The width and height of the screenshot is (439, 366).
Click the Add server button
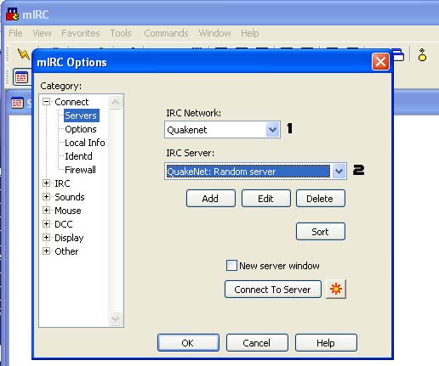pyautogui.click(x=211, y=199)
